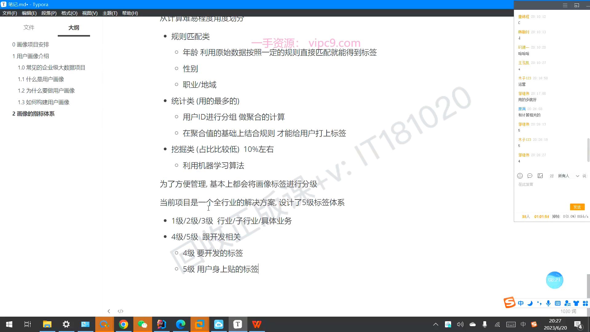Jump to outline item 1.3 如何构建用户画像

tap(43, 102)
